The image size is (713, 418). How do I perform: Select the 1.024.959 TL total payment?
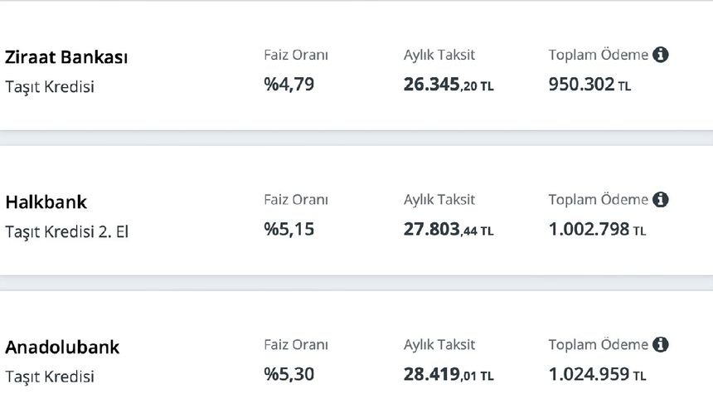coord(597,375)
